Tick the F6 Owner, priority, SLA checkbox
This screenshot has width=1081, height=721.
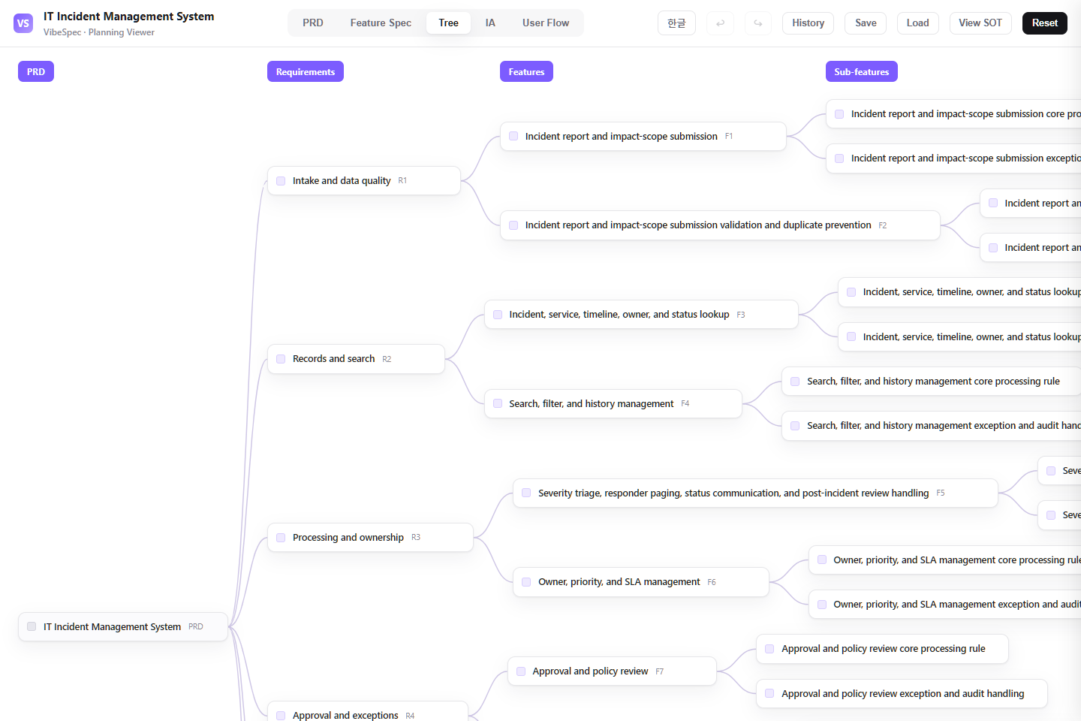click(x=526, y=582)
